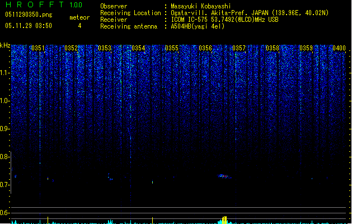Click the 0358 time marker
352x224 pixels.
click(x=273, y=48)
